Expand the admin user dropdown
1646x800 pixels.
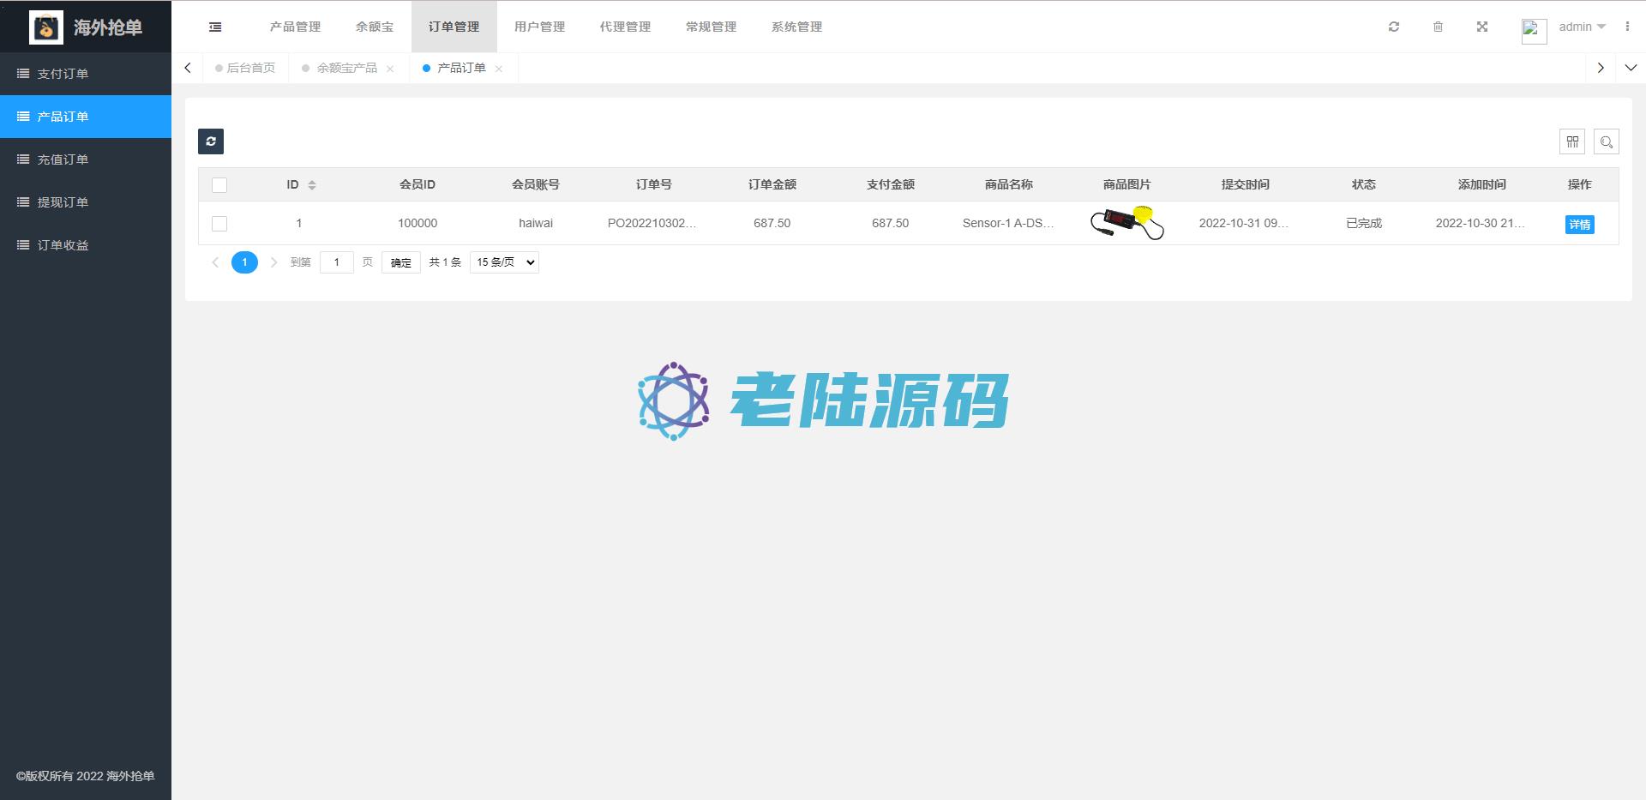click(1582, 27)
